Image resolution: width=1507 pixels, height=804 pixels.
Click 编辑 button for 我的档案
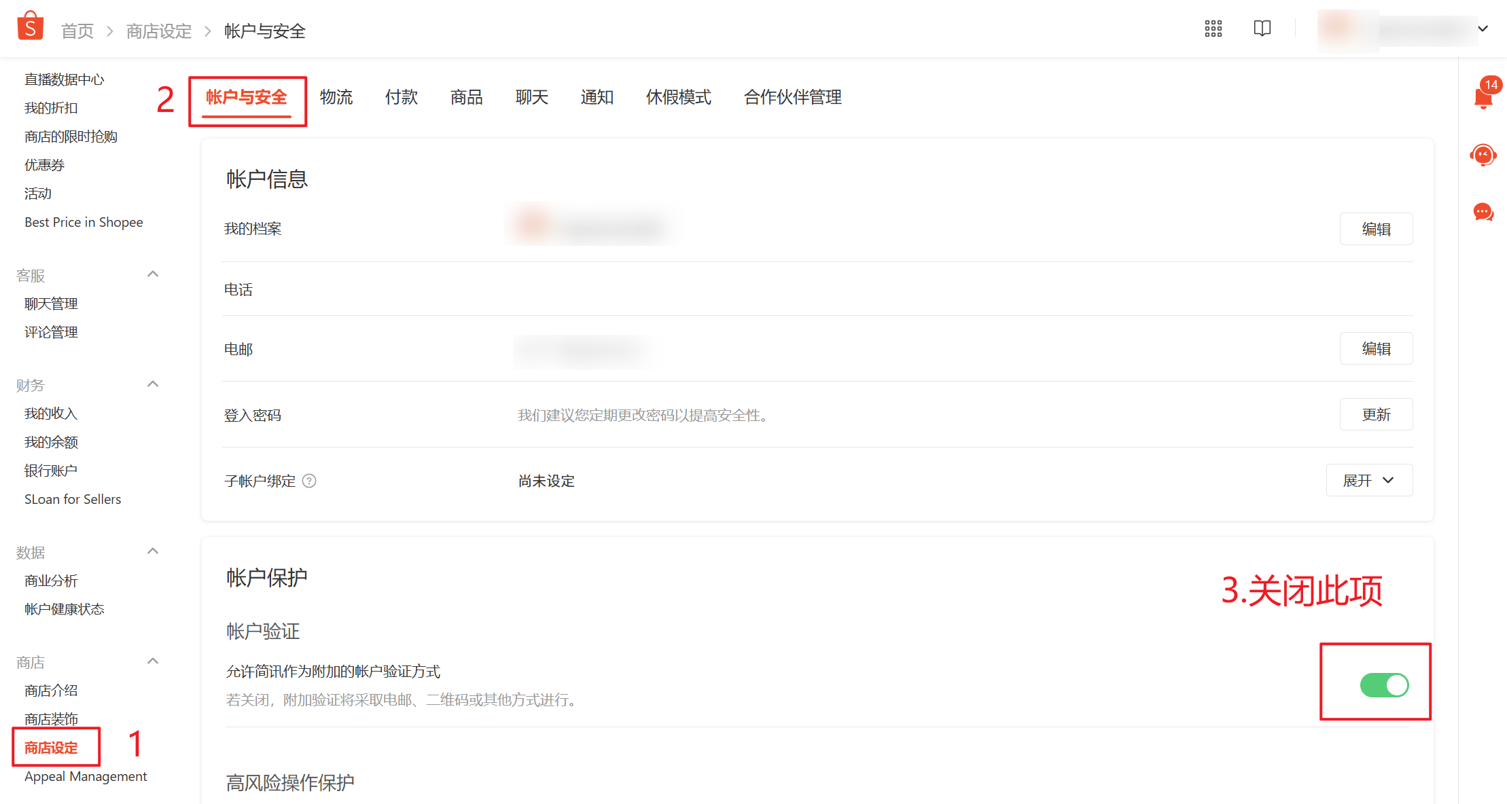pos(1375,230)
